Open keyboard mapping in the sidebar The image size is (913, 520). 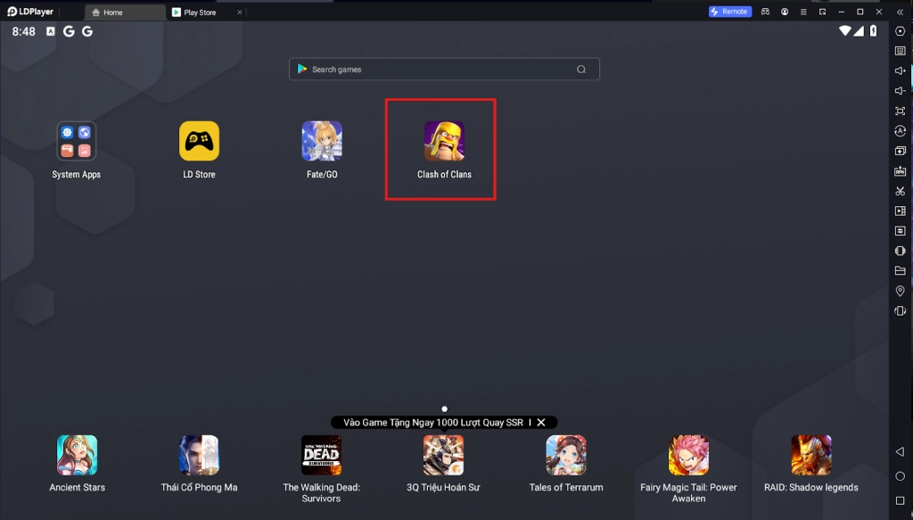(901, 51)
